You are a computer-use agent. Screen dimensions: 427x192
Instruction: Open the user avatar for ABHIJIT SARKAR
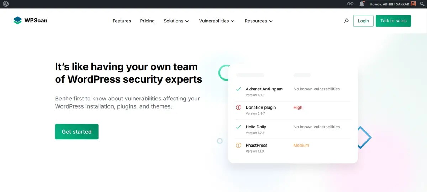pos(413,4)
